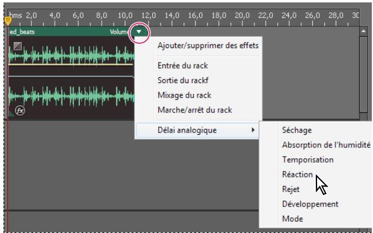Click the 20,0 mark on time ruler
This screenshot has width=373, height=233.
242,16
